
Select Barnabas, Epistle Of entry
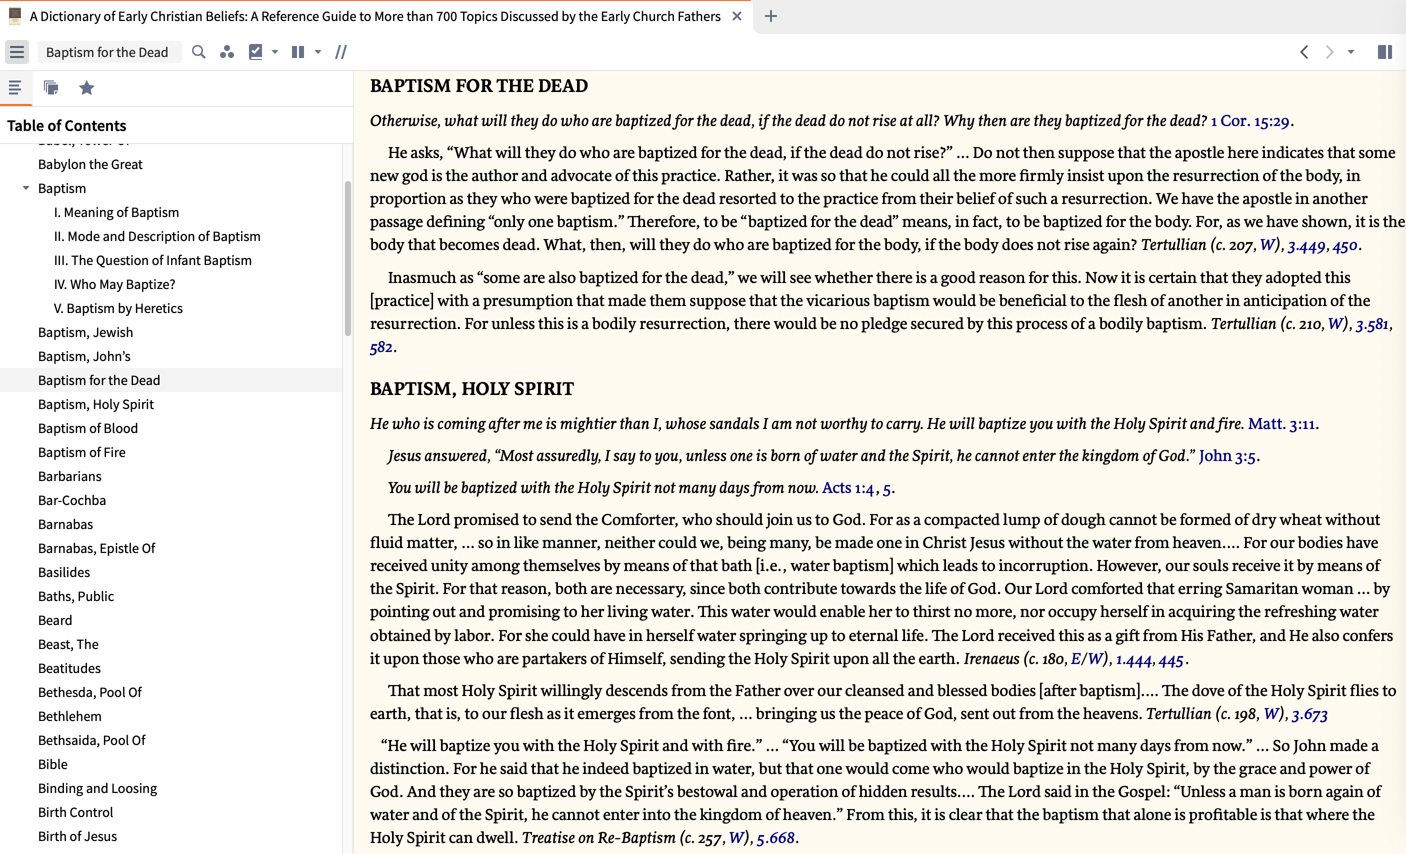(96, 547)
